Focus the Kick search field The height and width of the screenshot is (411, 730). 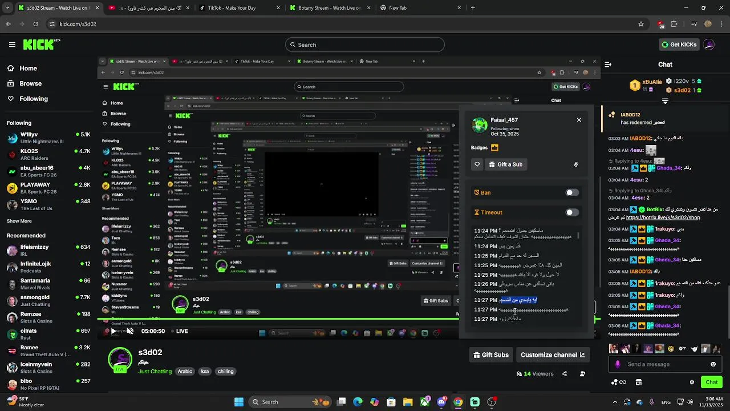coord(365,45)
